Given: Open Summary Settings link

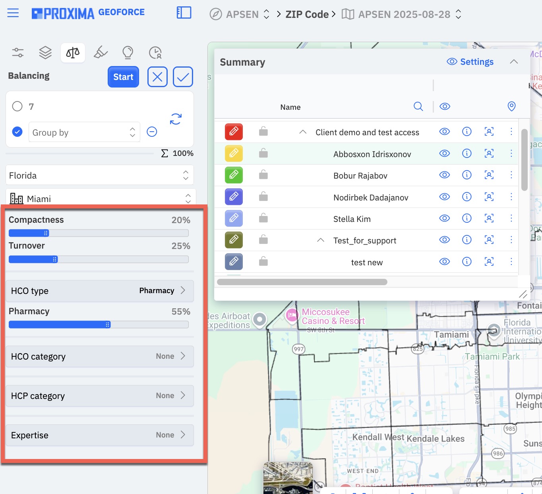Looking at the screenshot, I should coord(470,62).
